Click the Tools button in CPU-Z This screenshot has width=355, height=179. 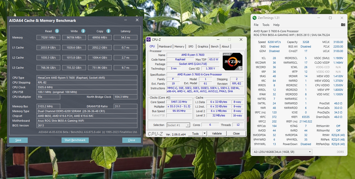click(195, 133)
